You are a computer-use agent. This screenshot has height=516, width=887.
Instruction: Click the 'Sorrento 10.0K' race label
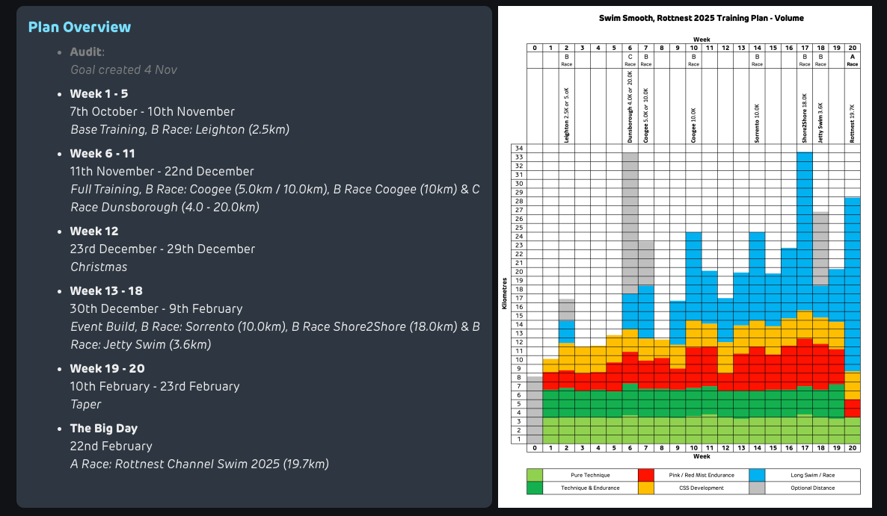(758, 123)
